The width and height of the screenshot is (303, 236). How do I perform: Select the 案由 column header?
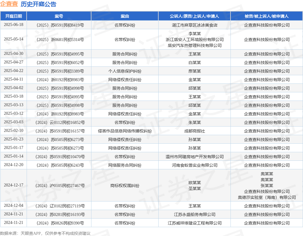(125, 16)
